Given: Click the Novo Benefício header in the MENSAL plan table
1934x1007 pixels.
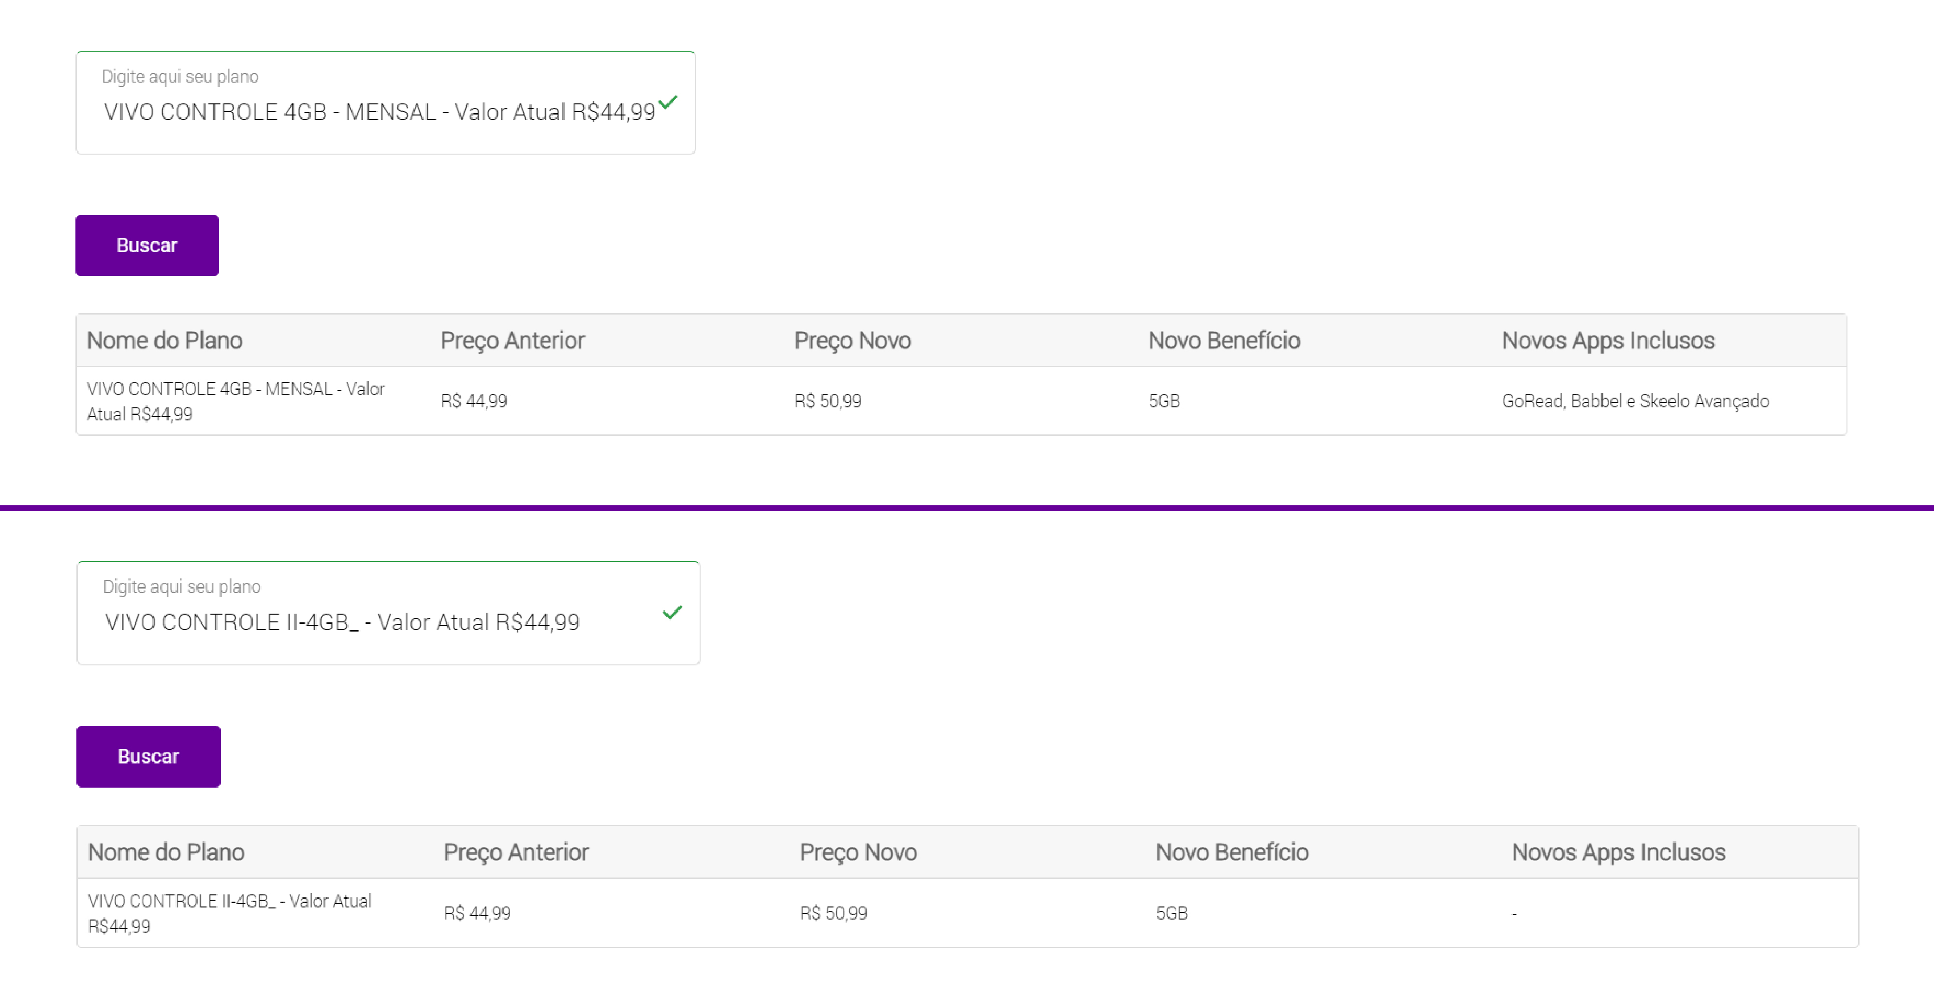Looking at the screenshot, I should pyautogui.click(x=1225, y=341).
